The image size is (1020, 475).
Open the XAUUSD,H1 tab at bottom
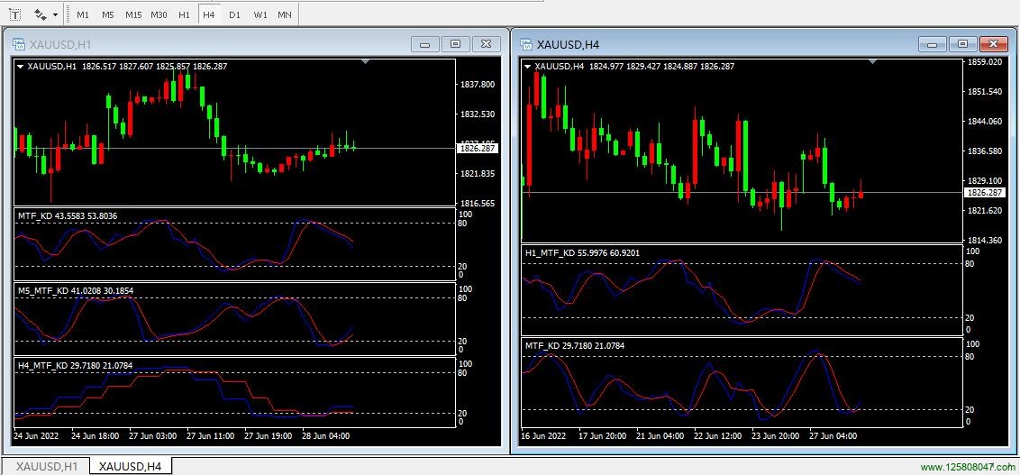(x=46, y=466)
